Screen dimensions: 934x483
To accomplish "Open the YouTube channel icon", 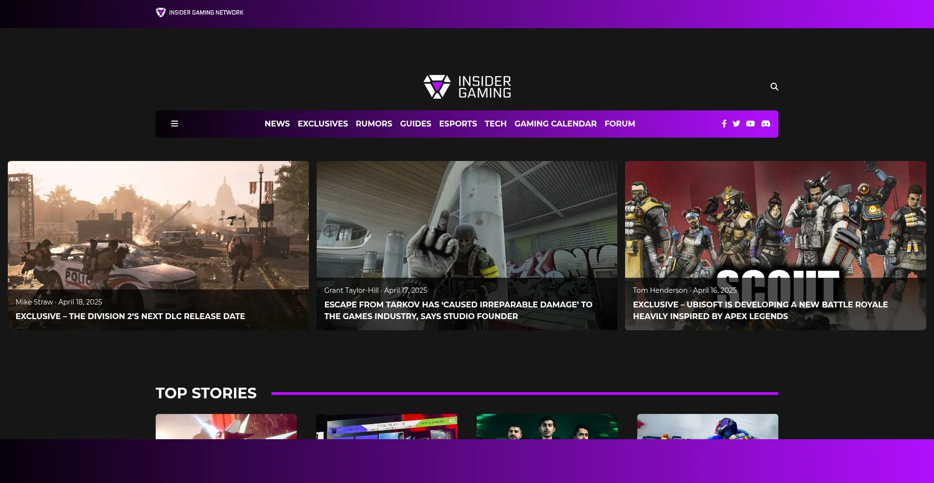I will (x=751, y=124).
